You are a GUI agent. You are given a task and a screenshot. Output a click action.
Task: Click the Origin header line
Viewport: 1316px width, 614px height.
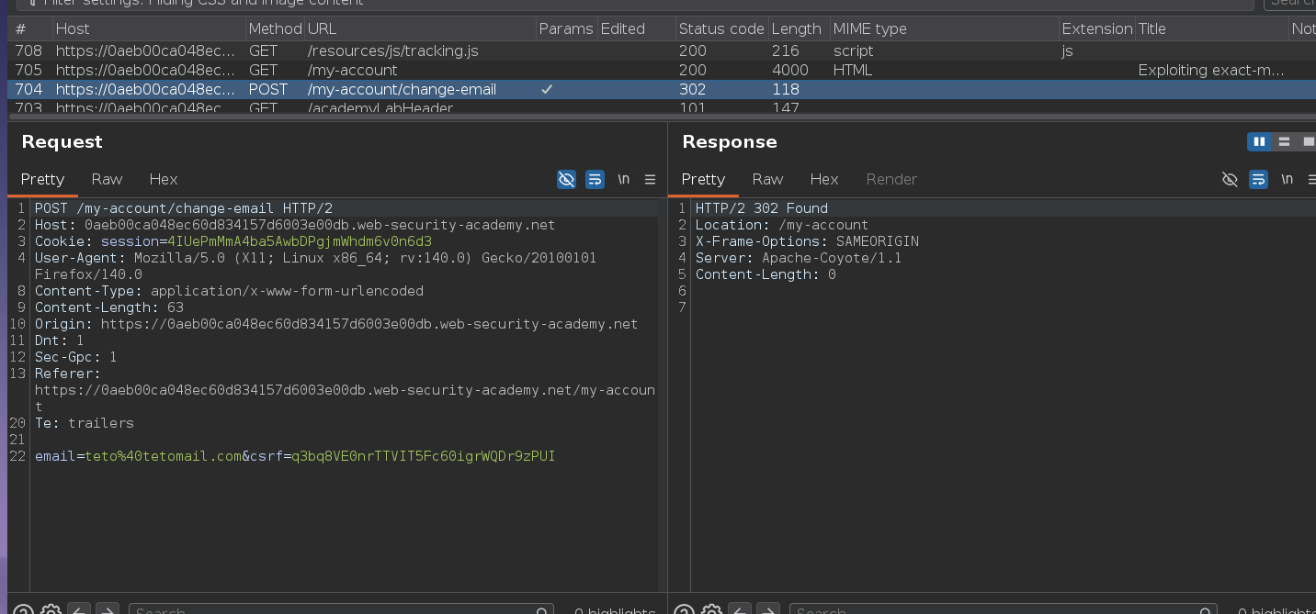pyautogui.click(x=336, y=324)
